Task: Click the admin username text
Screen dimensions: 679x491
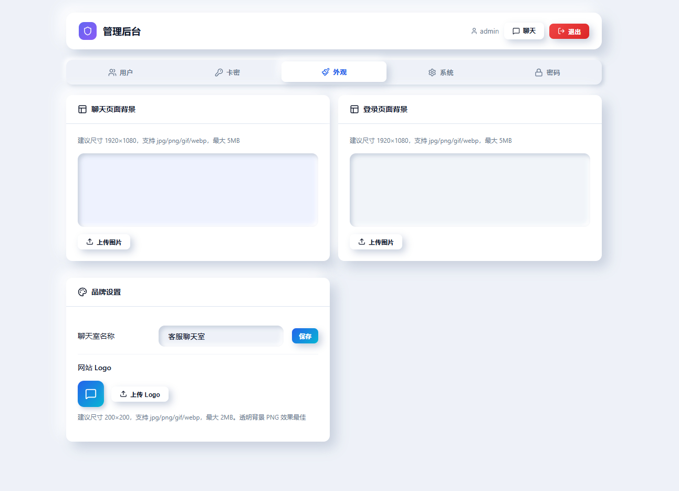Action: point(489,32)
